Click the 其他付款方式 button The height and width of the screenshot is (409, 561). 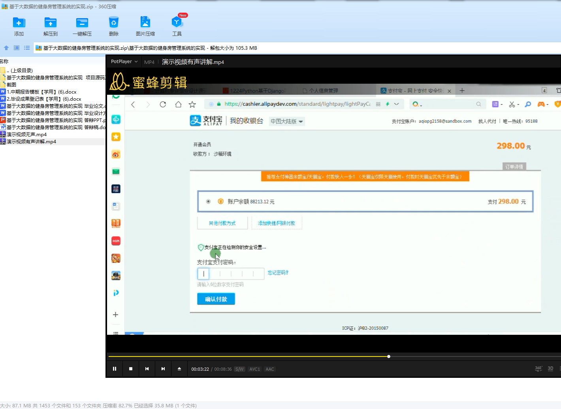(222, 223)
